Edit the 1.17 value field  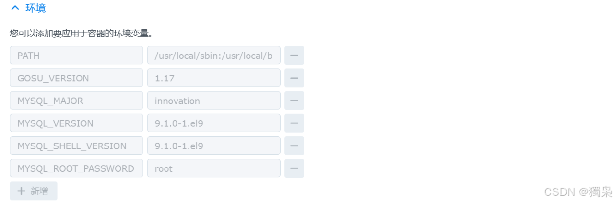pyautogui.click(x=213, y=78)
